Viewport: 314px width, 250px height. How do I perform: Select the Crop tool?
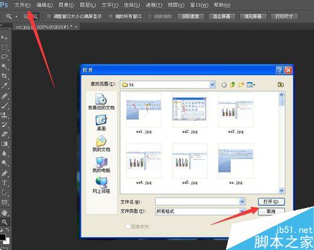click(x=4, y=76)
